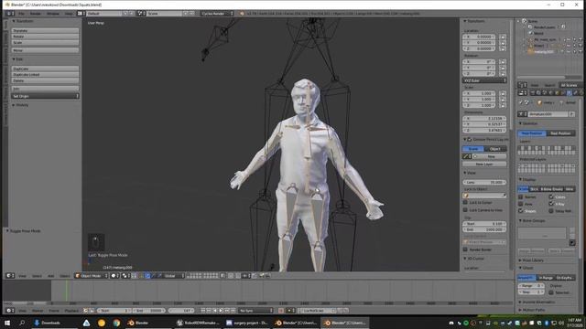
Task: Open the Object Mode dropdown
Action: [x=92, y=276]
